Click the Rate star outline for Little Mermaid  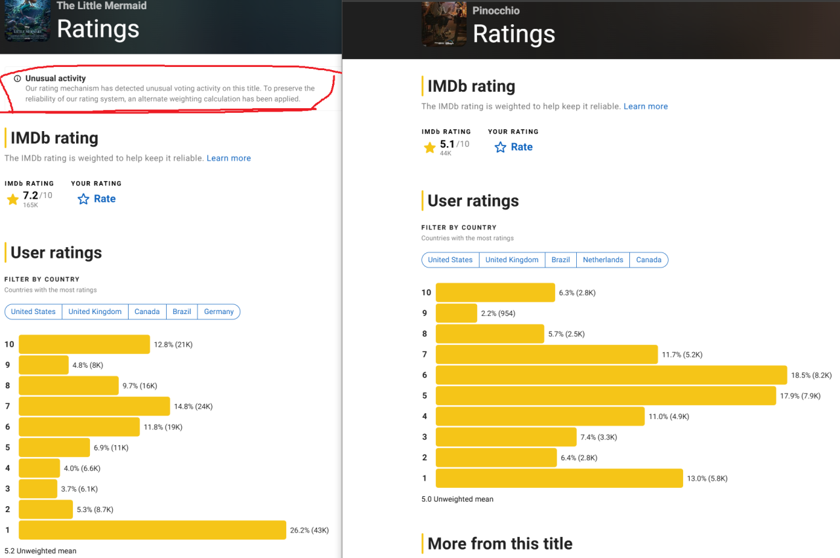83,199
